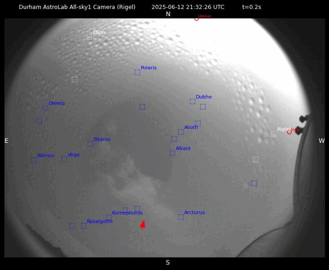Click the red arrow pointer near Kornephoros
329x270 pixels.
click(143, 225)
